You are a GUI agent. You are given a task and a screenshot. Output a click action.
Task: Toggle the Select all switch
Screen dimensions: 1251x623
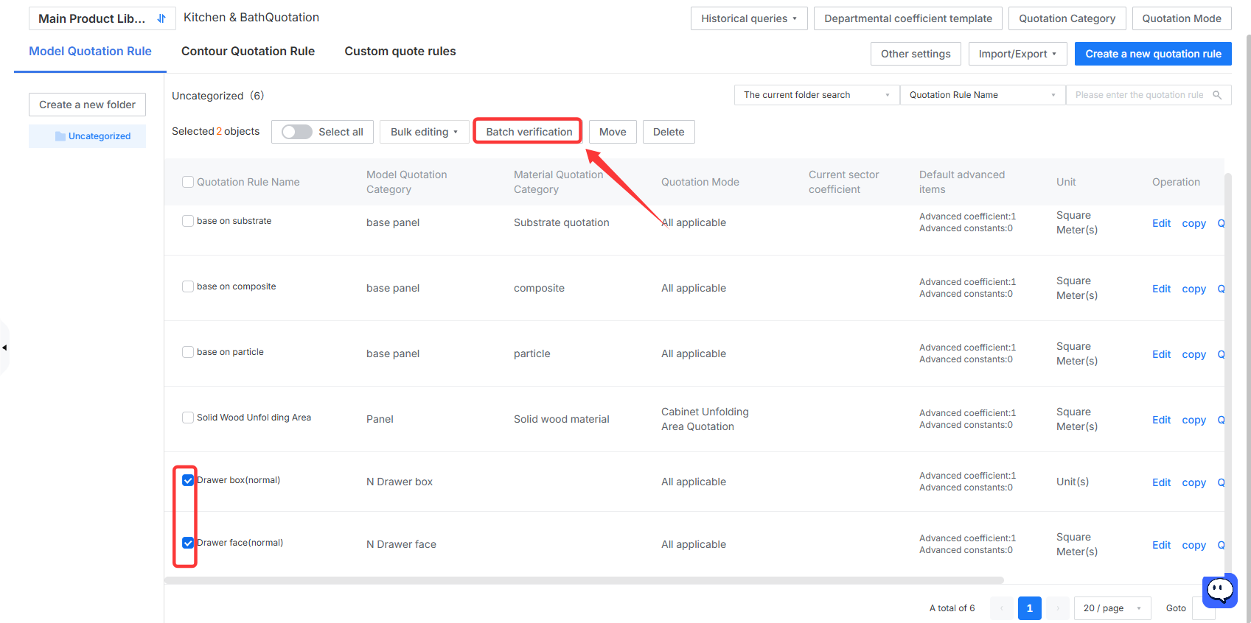pyautogui.click(x=297, y=132)
